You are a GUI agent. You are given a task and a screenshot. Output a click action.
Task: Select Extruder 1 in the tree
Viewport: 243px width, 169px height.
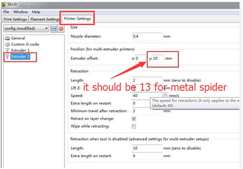point(20,50)
